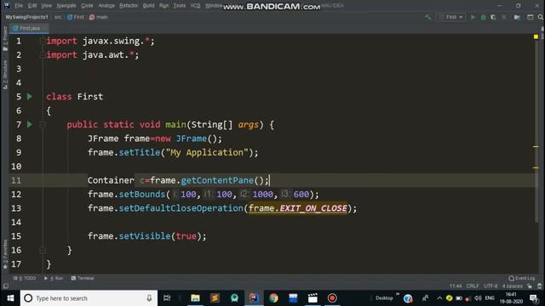Open the Favorites tool window on the left strip
The width and height of the screenshot is (545, 306).
click(x=5, y=255)
